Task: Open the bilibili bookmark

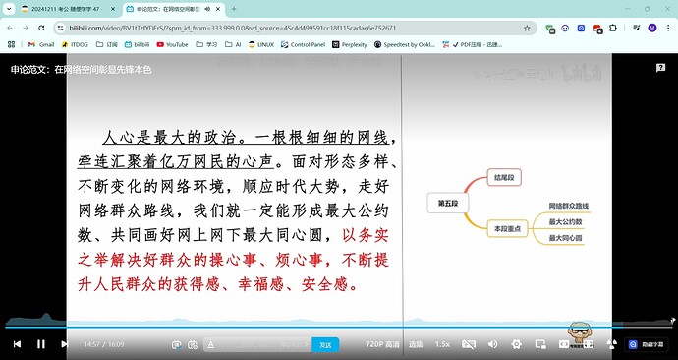Action: tap(137, 44)
